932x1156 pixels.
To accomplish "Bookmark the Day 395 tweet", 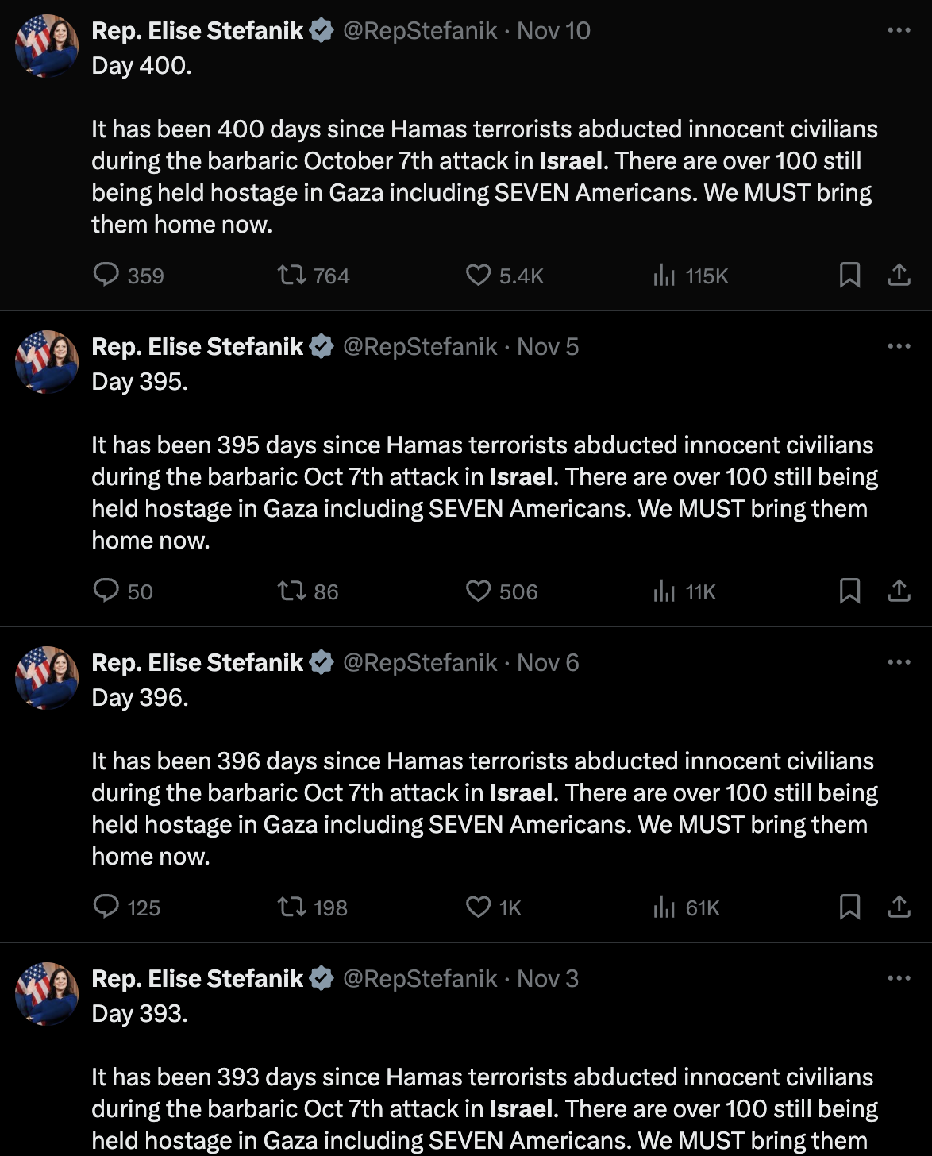I will [x=849, y=591].
